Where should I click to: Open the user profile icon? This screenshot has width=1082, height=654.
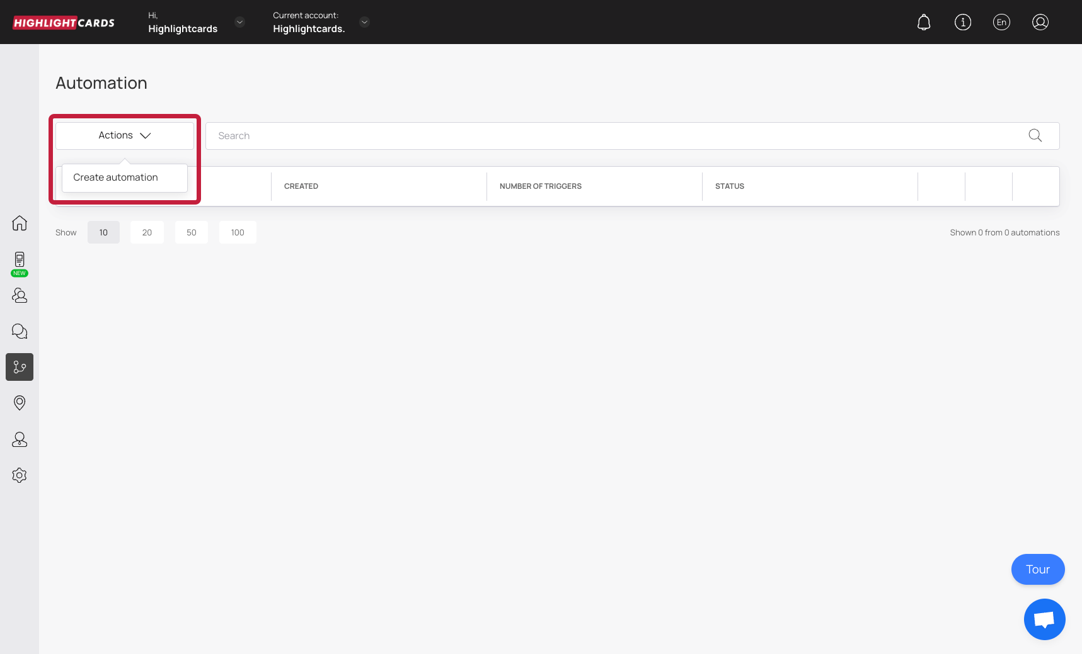[x=1040, y=23]
